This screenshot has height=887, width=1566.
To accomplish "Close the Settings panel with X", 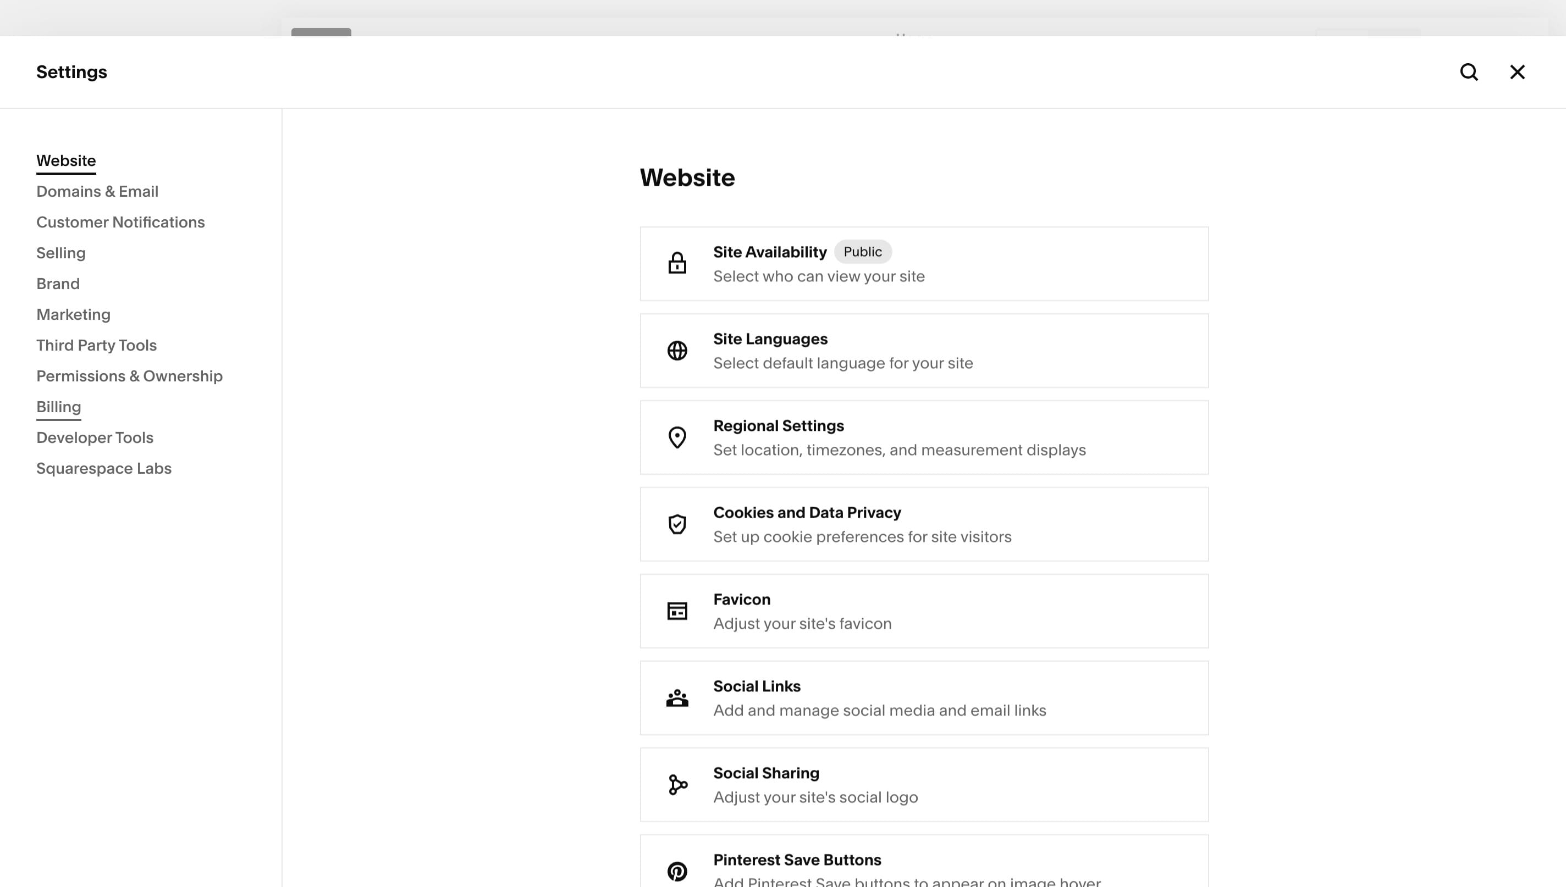I will point(1517,72).
